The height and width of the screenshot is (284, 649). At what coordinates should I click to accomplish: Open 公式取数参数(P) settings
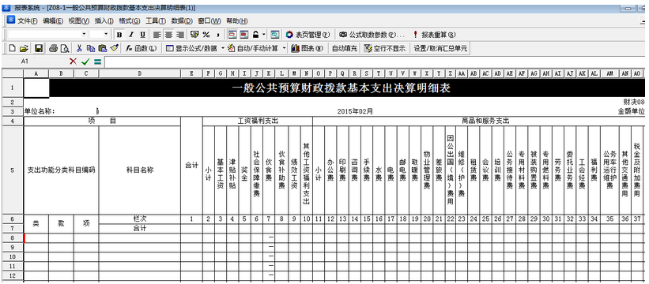[x=372, y=35]
